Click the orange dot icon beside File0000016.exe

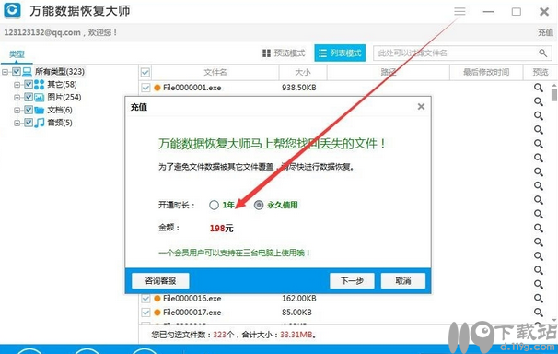[157, 299]
